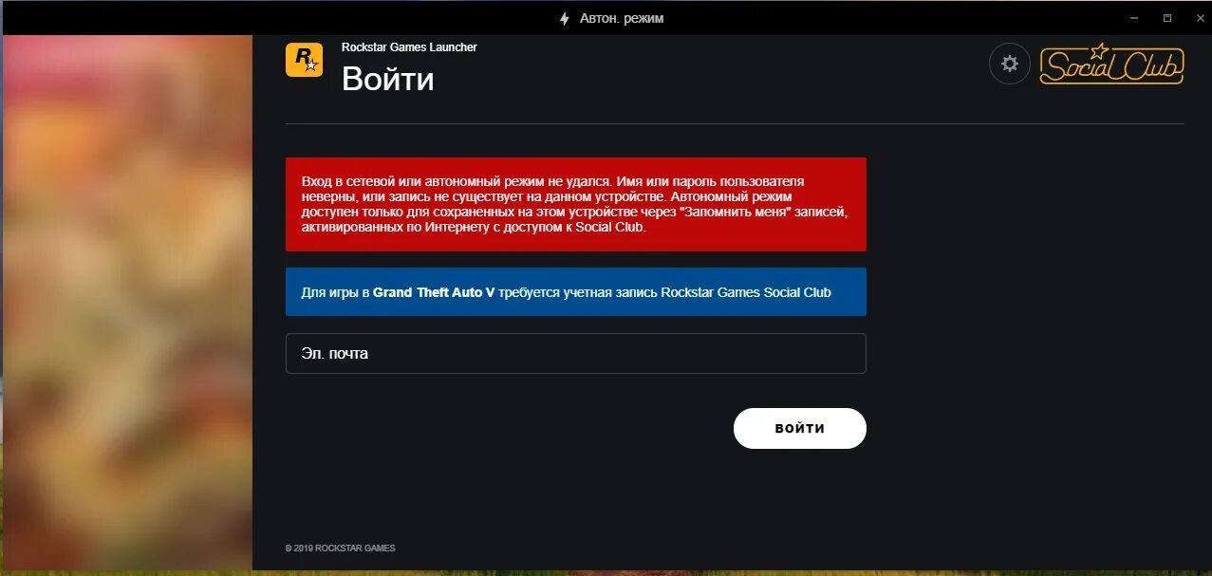1212x576 pixels.
Task: Click the Rockstar Games logo icon
Action: tap(304, 60)
